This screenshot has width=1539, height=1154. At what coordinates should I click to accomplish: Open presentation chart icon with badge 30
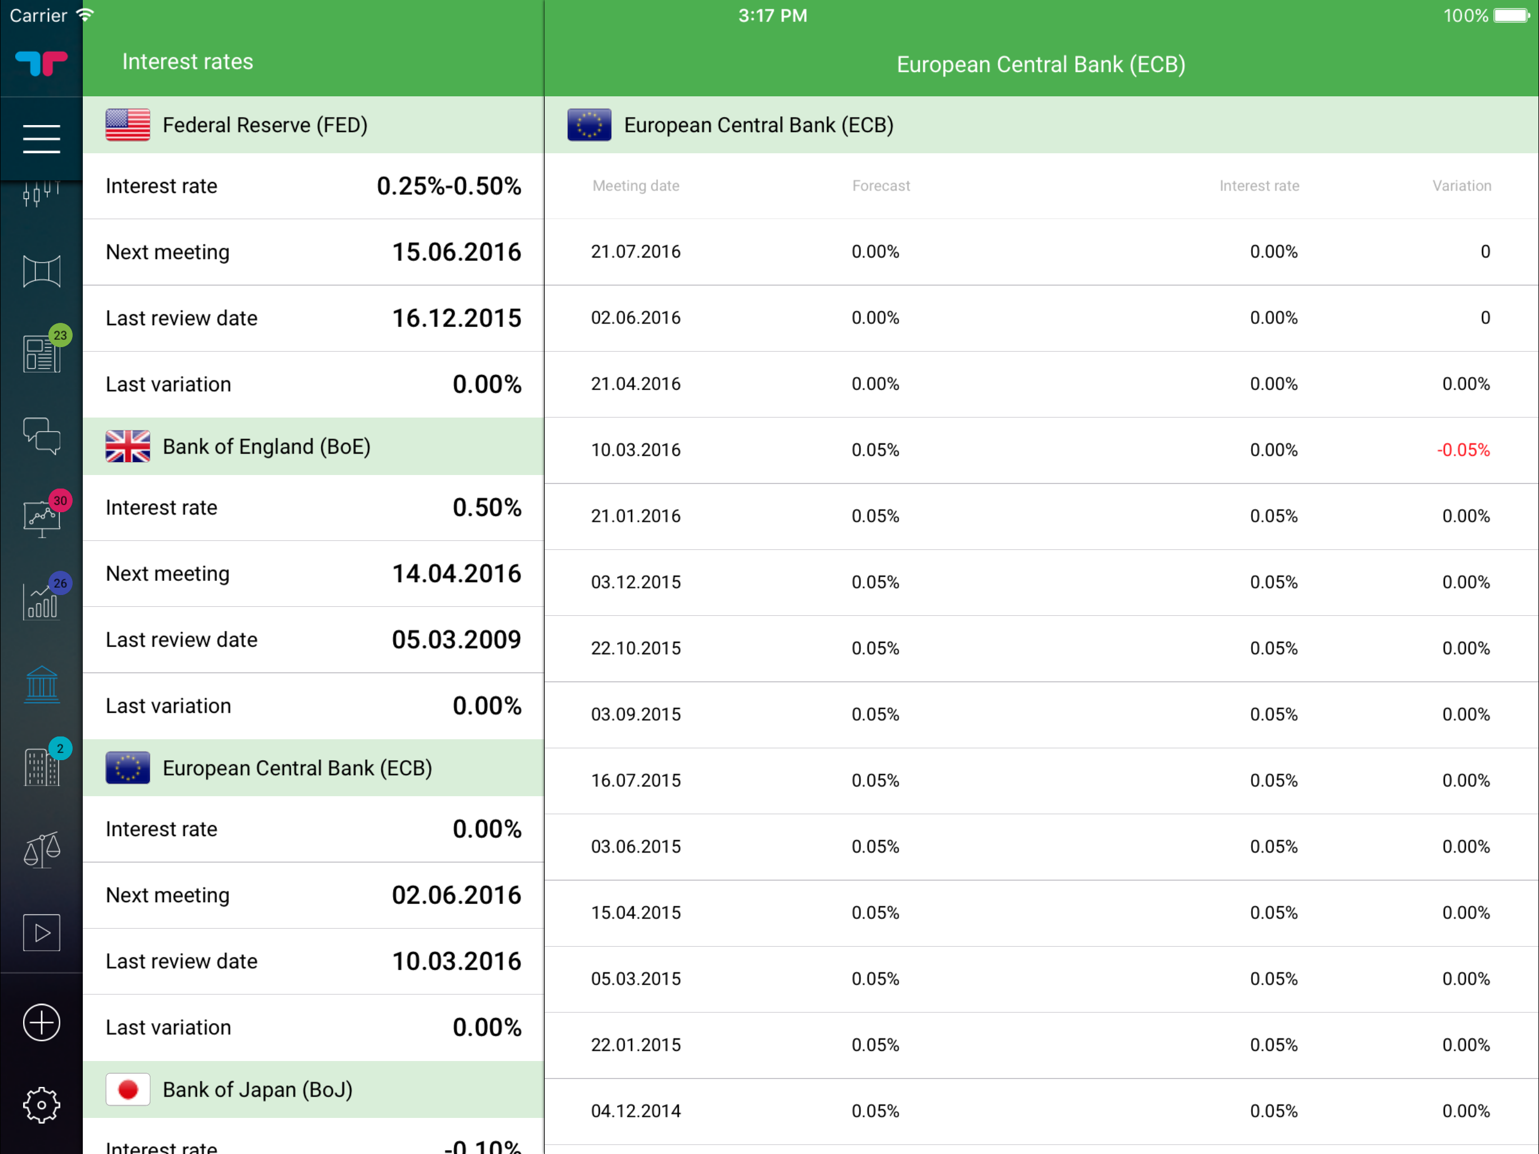click(x=41, y=518)
